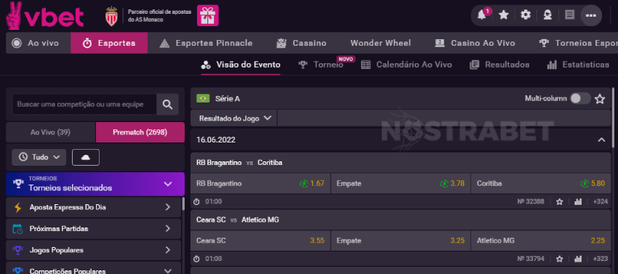Open +324 more markets
The height and width of the screenshot is (274, 618).
600,202
